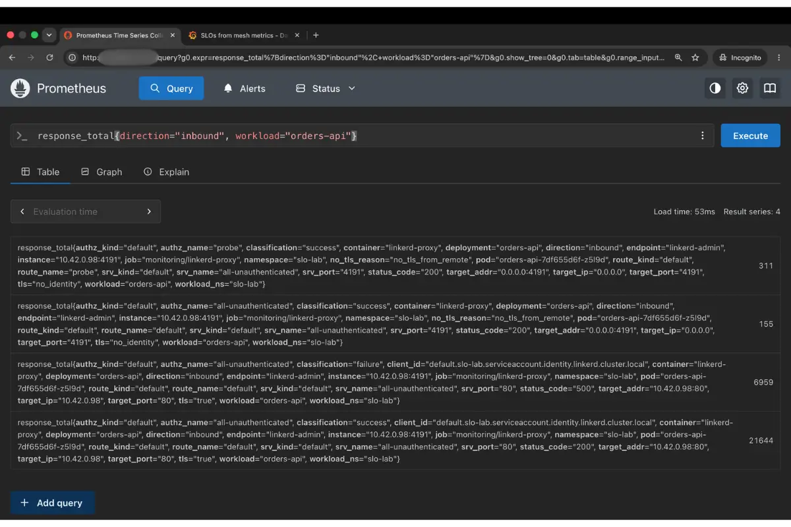Image resolution: width=791 pixels, height=527 pixels.
Task: Bookmark this page with the star icon
Action: (695, 58)
